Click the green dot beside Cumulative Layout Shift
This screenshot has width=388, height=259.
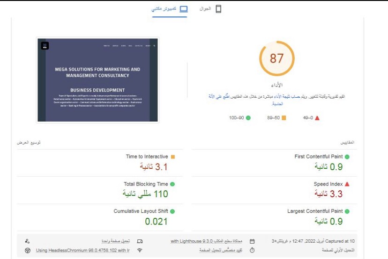(172, 211)
